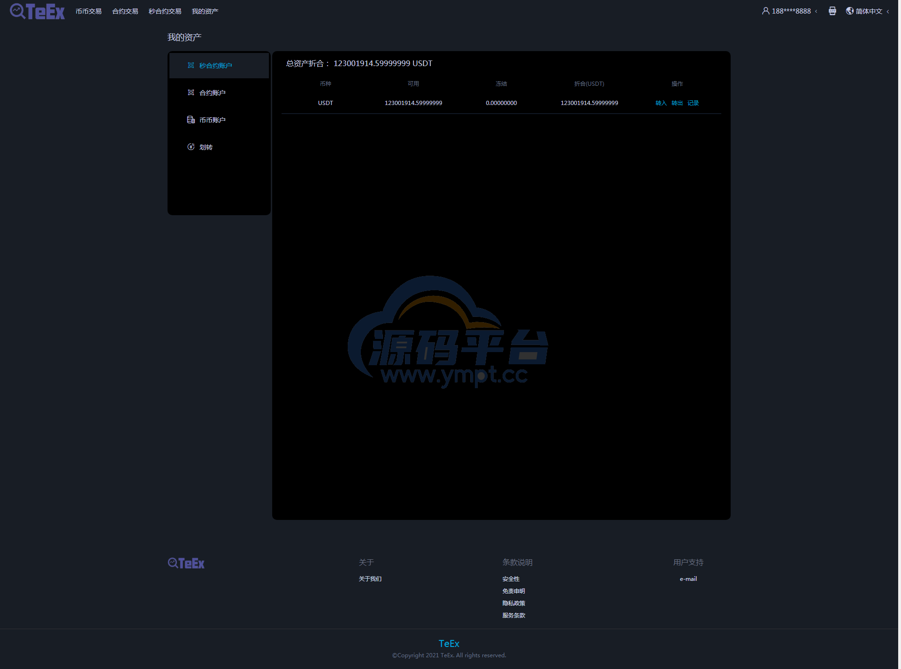Click the e-mail support link

click(688, 579)
